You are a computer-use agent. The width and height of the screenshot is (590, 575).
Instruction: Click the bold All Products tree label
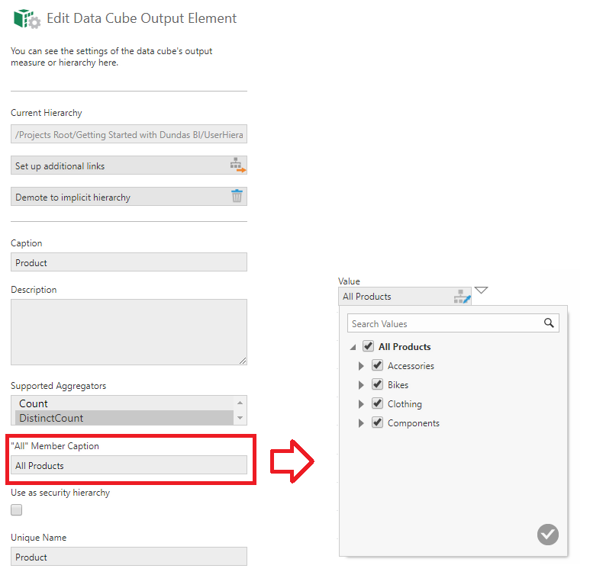coord(405,347)
